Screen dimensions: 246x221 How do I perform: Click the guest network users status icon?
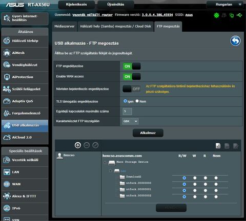[x=224, y=15]
